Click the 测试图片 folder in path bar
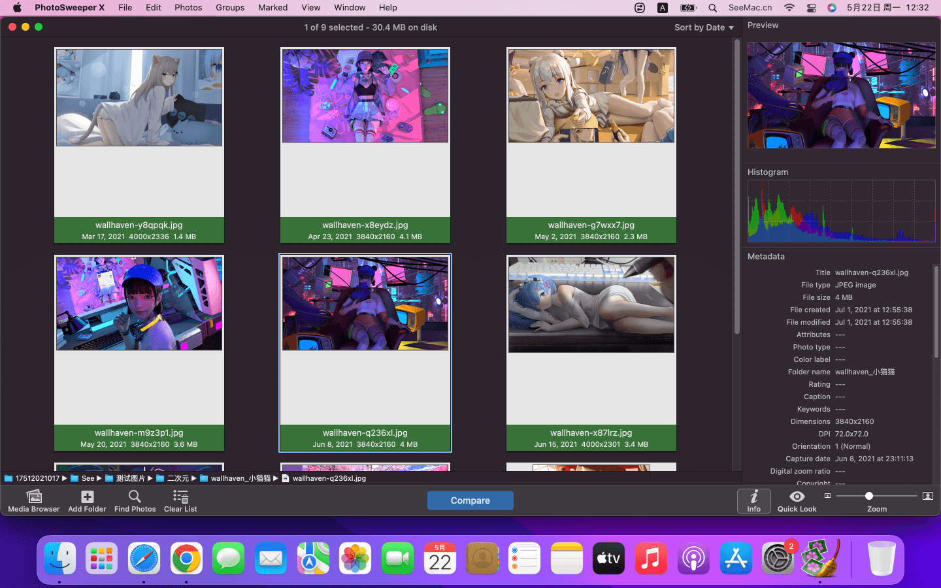This screenshot has width=941, height=588. pyautogui.click(x=125, y=478)
